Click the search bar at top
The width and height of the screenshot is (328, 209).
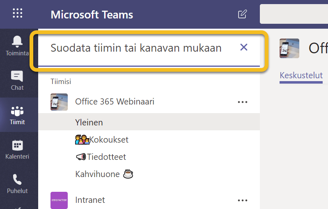click(294, 14)
